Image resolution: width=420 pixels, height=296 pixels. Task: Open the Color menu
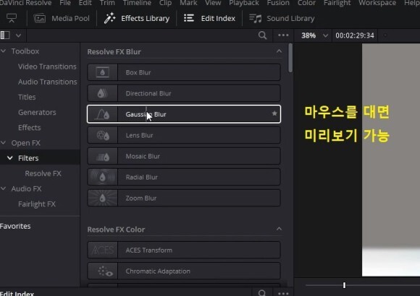tap(306, 3)
